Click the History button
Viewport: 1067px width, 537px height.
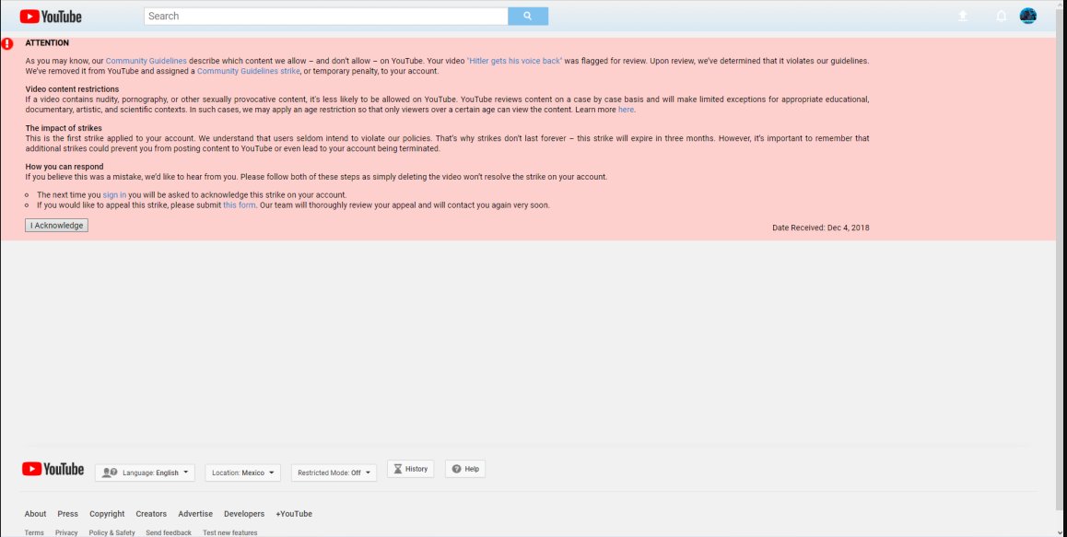[x=410, y=469]
